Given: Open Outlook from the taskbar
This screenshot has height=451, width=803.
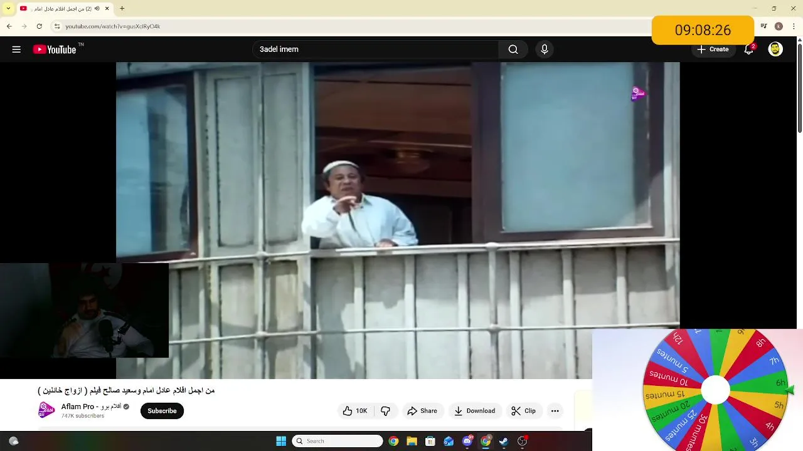Looking at the screenshot, I should (449, 441).
